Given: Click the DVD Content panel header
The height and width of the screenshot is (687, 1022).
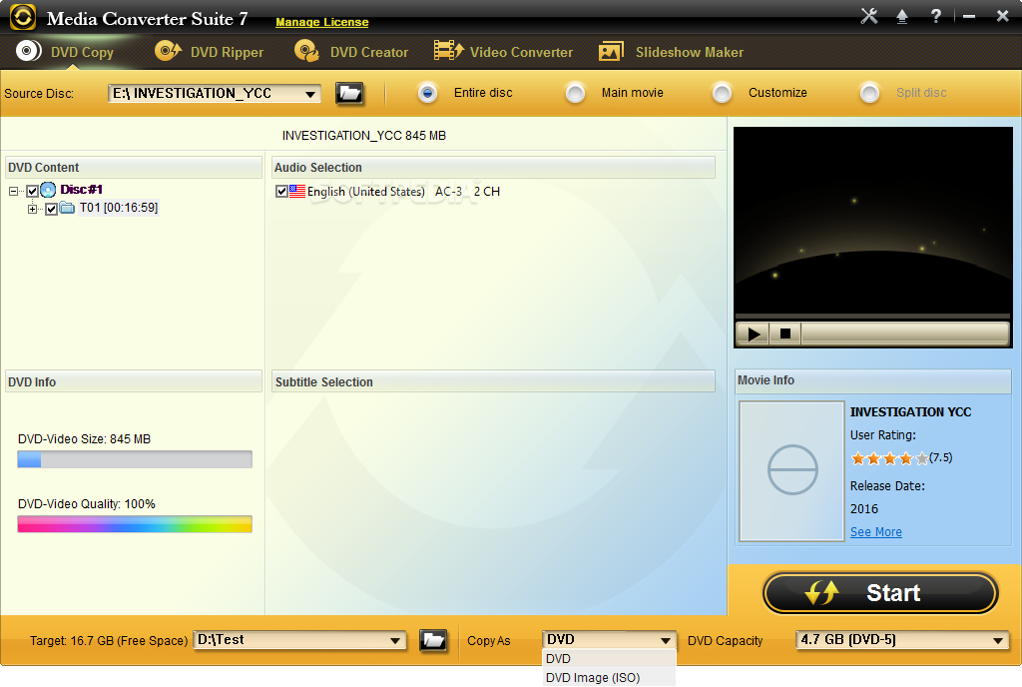Looking at the screenshot, I should click(133, 168).
